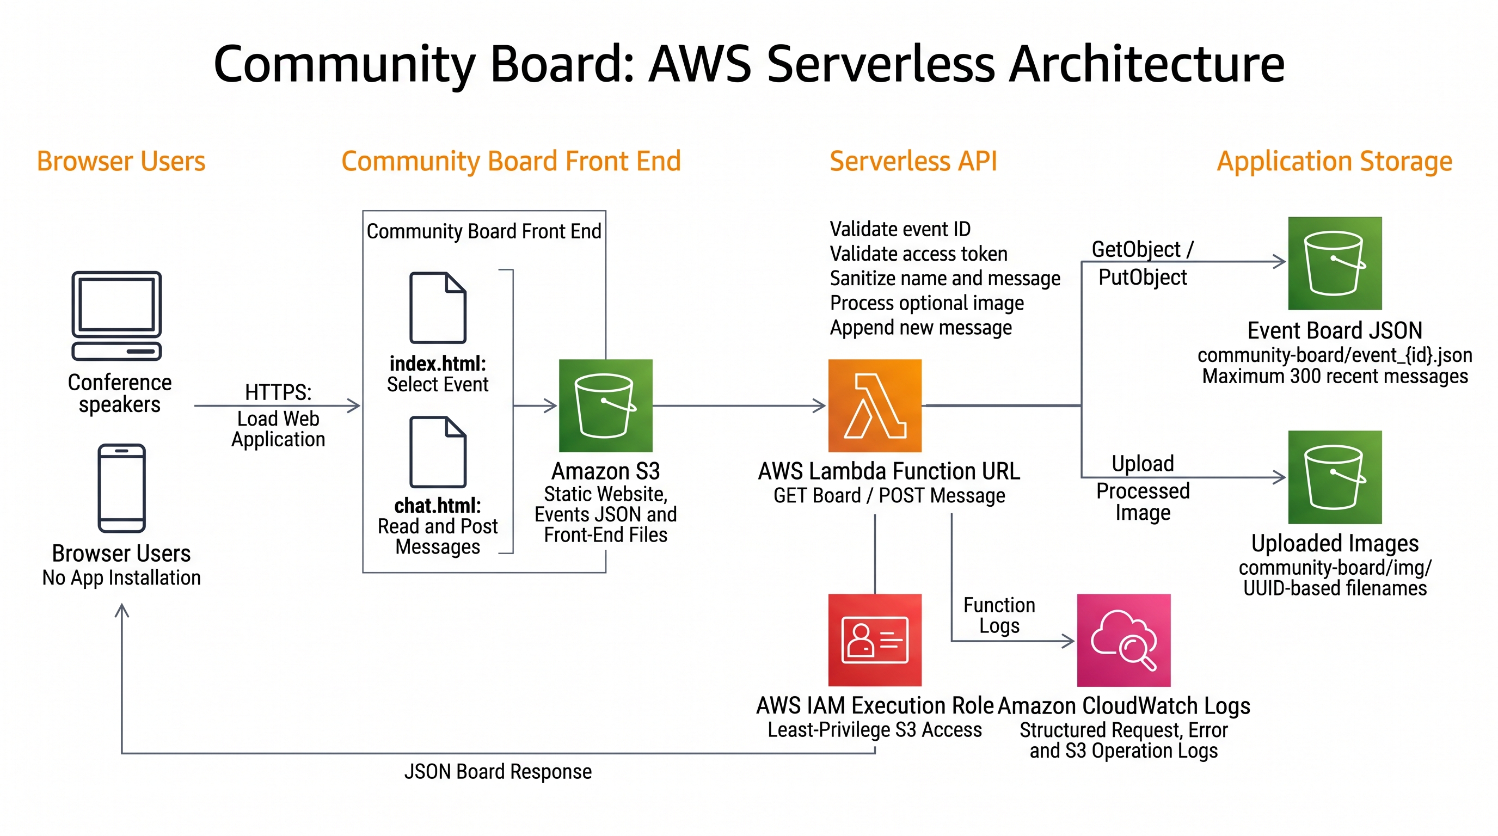Viewport: 1498px width, 836px height.
Task: Select the red AWS IAM Execution Role icon
Action: [875, 640]
